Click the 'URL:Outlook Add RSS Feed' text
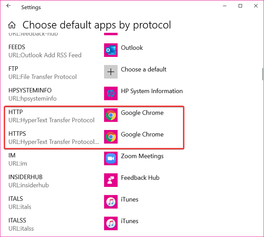The height and width of the screenshot is (237, 264). [45, 55]
